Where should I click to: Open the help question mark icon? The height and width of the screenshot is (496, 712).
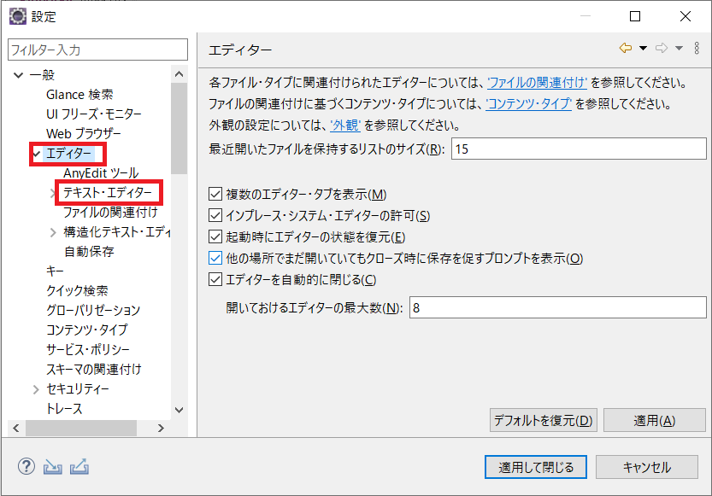coord(26,466)
